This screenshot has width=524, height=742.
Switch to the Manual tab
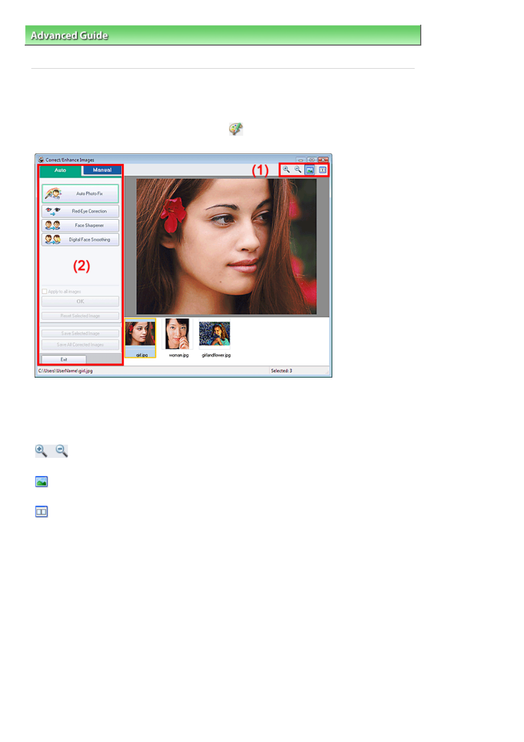pyautogui.click(x=102, y=170)
